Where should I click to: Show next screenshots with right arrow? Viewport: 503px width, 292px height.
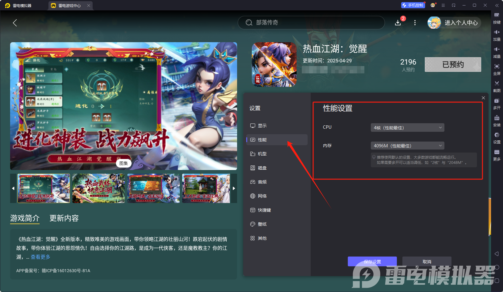(x=234, y=188)
